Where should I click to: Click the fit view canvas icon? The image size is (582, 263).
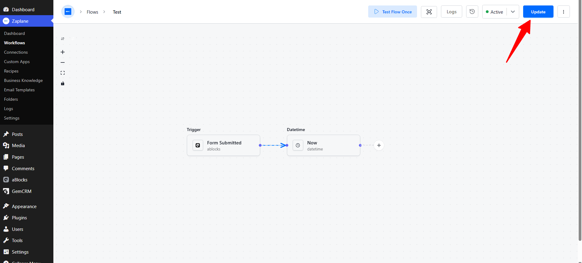(63, 73)
